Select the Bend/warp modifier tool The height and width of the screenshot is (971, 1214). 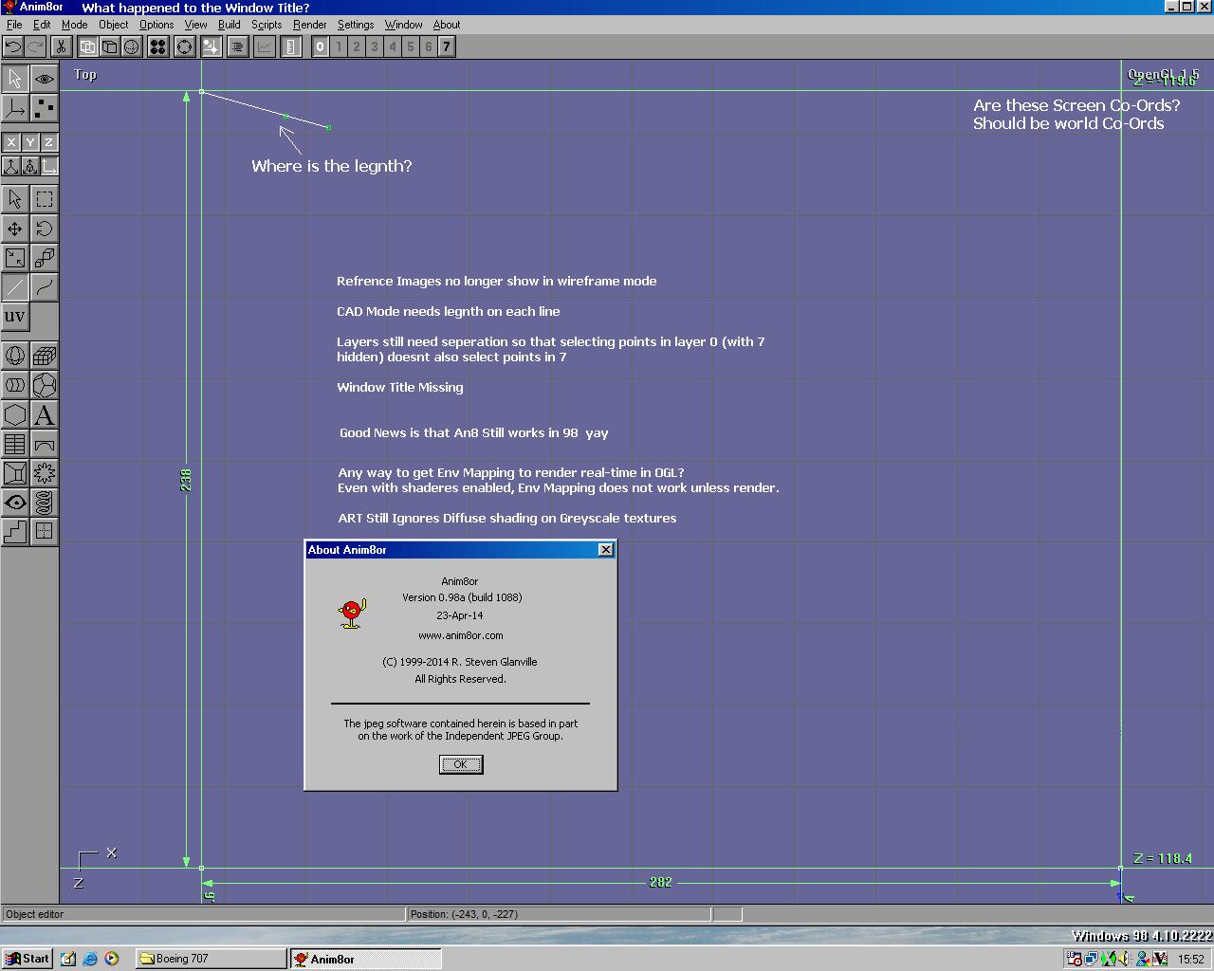click(x=44, y=444)
